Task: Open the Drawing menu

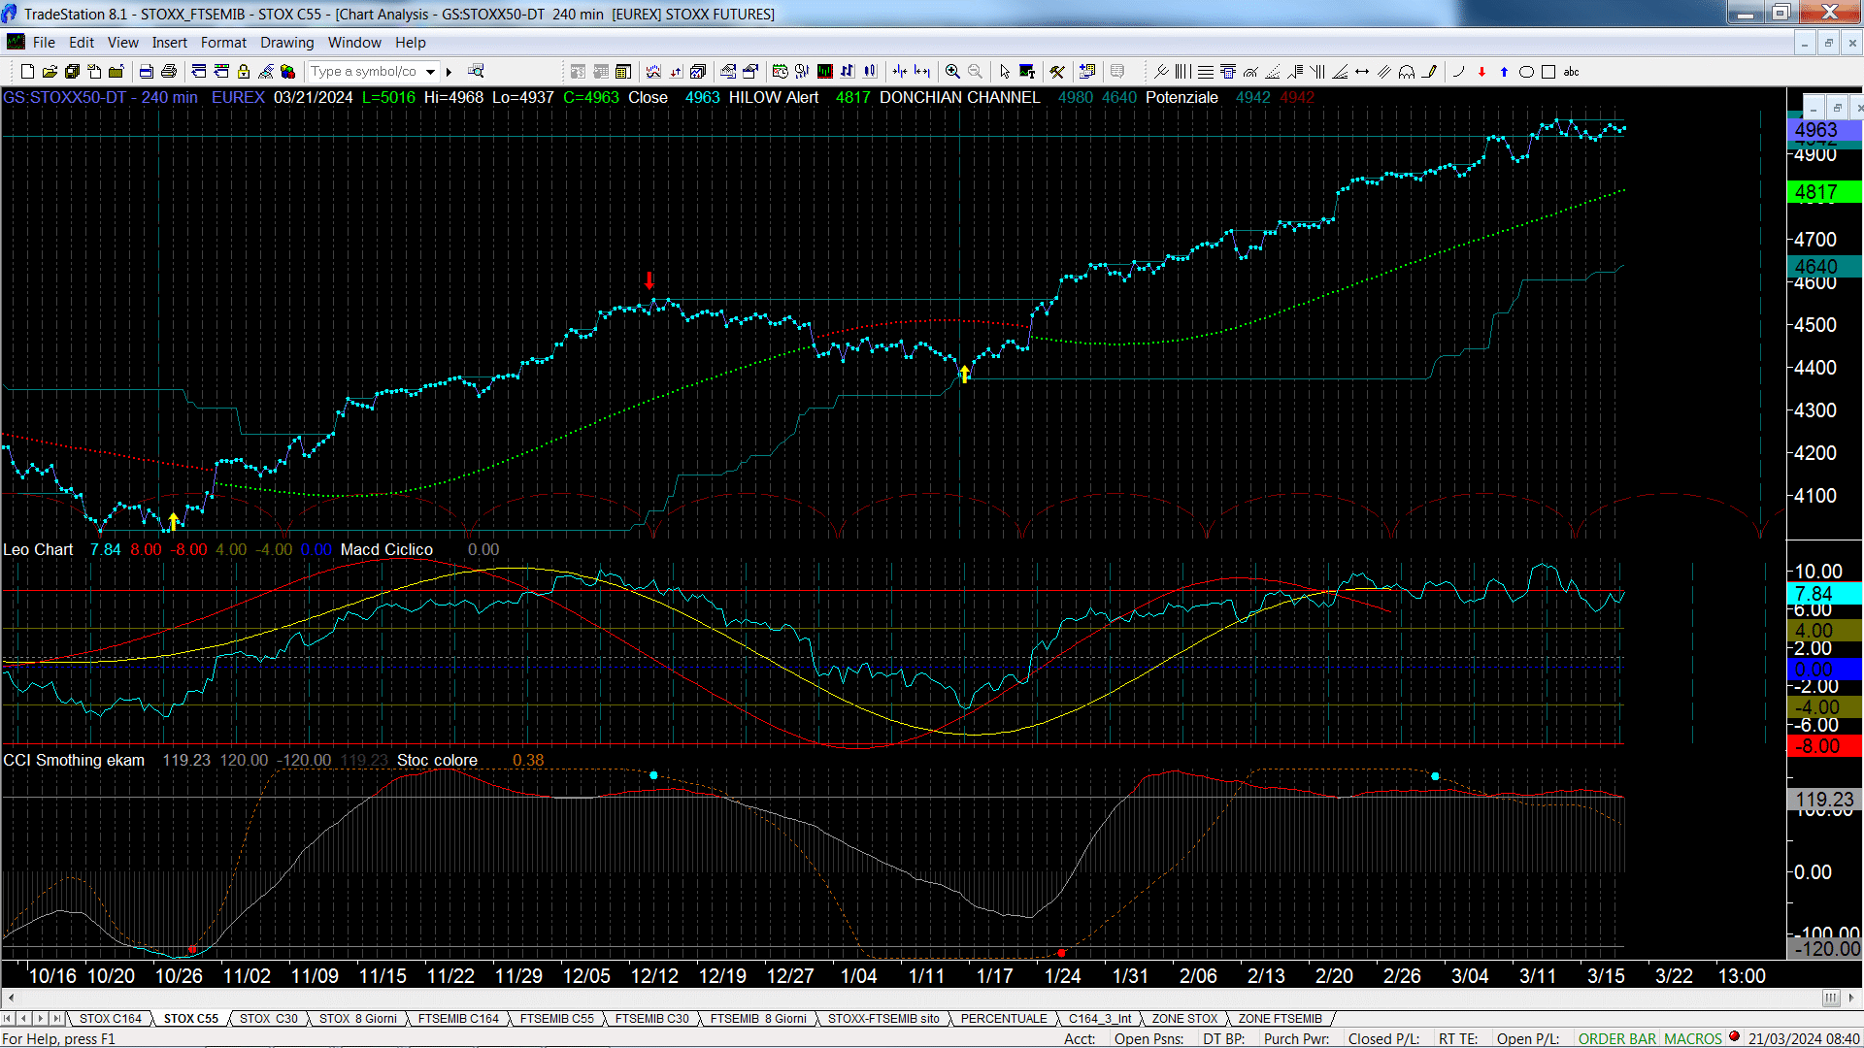Action: pyautogui.click(x=286, y=43)
